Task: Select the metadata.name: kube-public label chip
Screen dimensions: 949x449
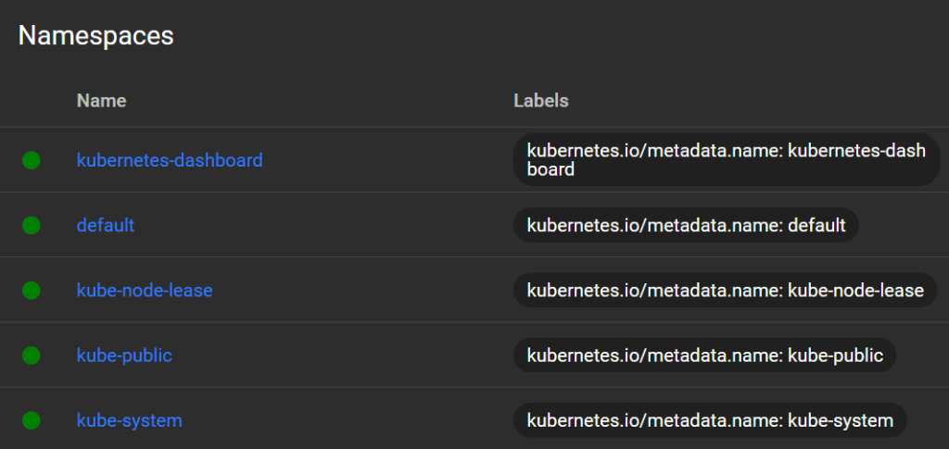Action: click(x=704, y=355)
